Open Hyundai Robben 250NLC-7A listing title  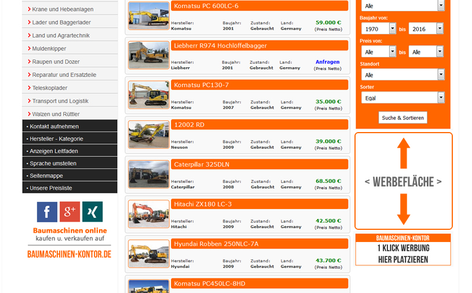[x=216, y=244]
